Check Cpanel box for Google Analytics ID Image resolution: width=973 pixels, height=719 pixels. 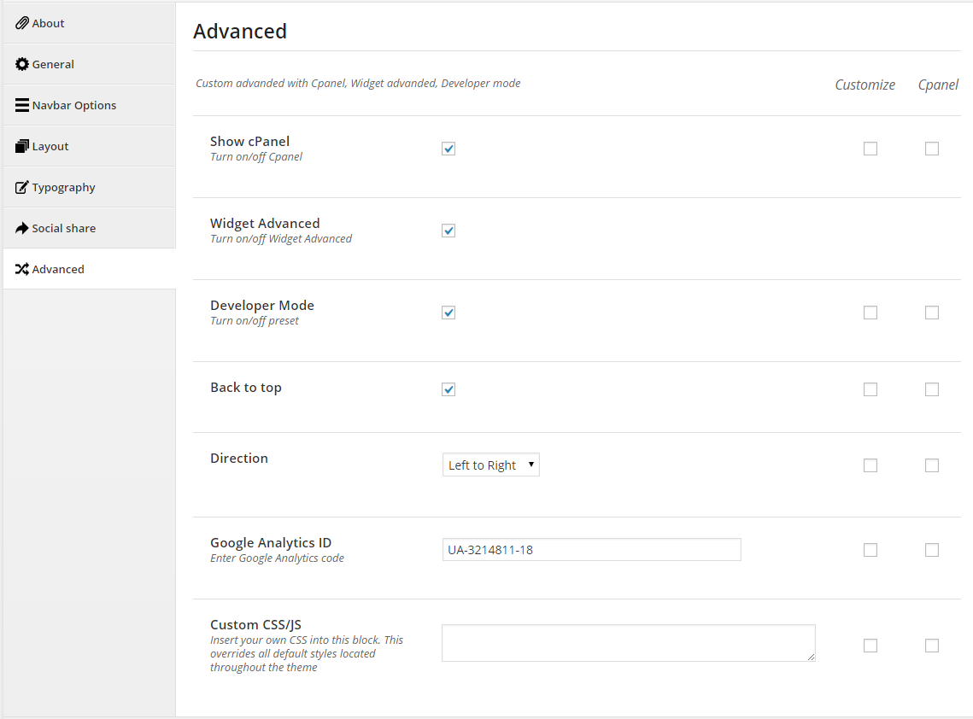click(x=931, y=550)
